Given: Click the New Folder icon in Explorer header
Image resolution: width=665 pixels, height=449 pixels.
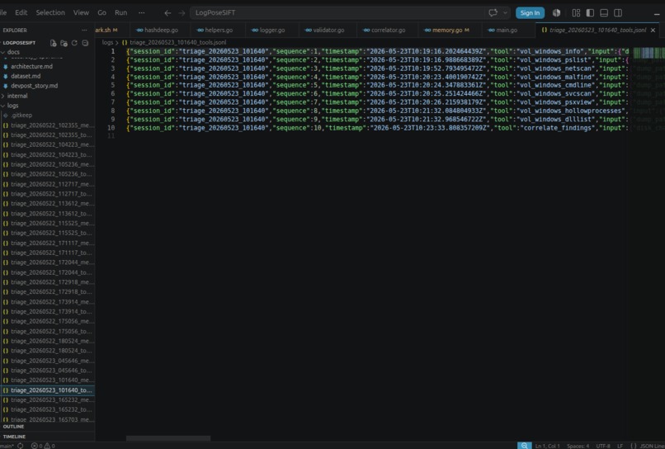Looking at the screenshot, I should pyautogui.click(x=64, y=43).
